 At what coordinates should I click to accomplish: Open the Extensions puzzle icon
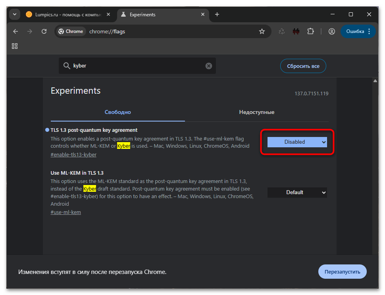coord(311,31)
